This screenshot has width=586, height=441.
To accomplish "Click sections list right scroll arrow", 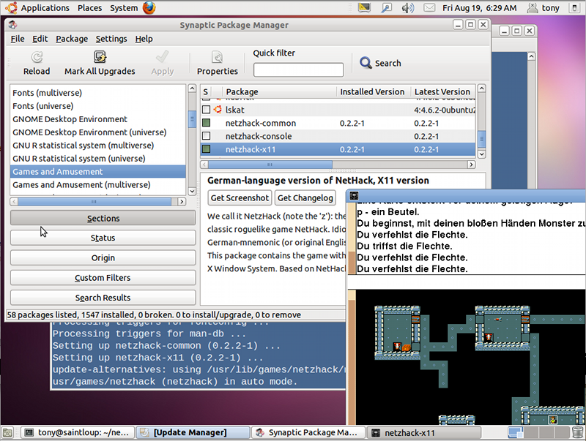I will pyautogui.click(x=182, y=201).
